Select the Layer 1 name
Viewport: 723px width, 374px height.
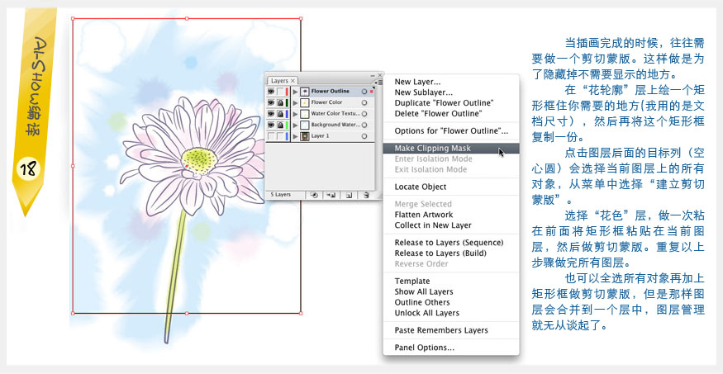click(x=321, y=136)
